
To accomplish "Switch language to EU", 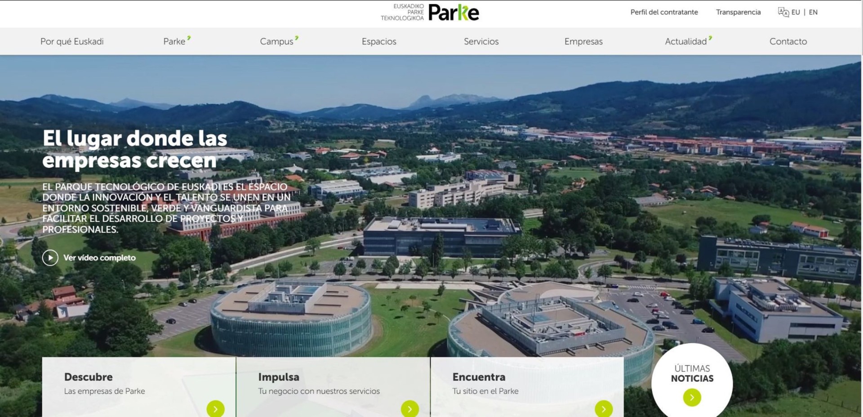I will 796,12.
